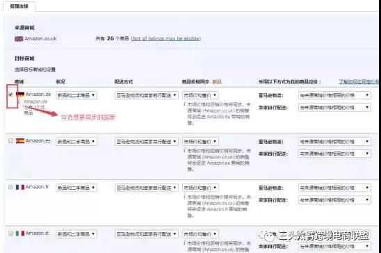Screen dimensions: 381x253
Task: Open the 'Not all listings may be eligible' link
Action: [x=166, y=38]
